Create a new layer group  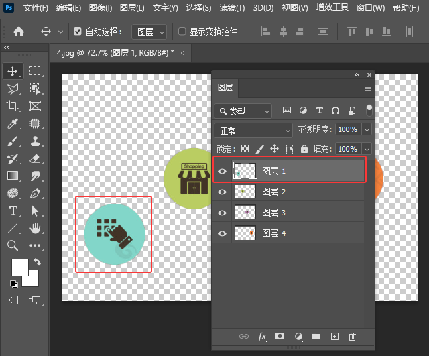pyautogui.click(x=316, y=336)
